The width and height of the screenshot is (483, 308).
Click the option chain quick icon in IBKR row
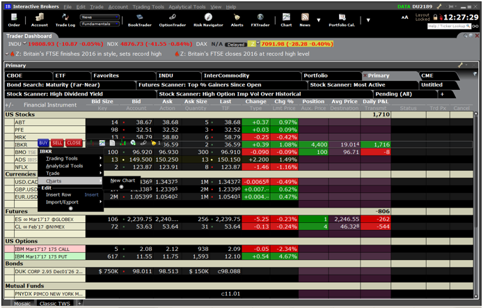(x=143, y=143)
